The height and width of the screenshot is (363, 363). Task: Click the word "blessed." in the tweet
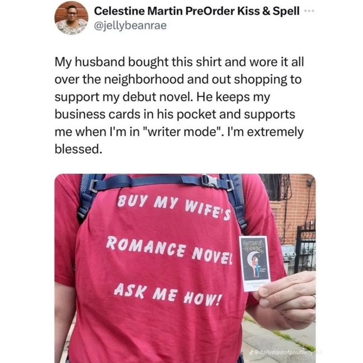(78, 149)
